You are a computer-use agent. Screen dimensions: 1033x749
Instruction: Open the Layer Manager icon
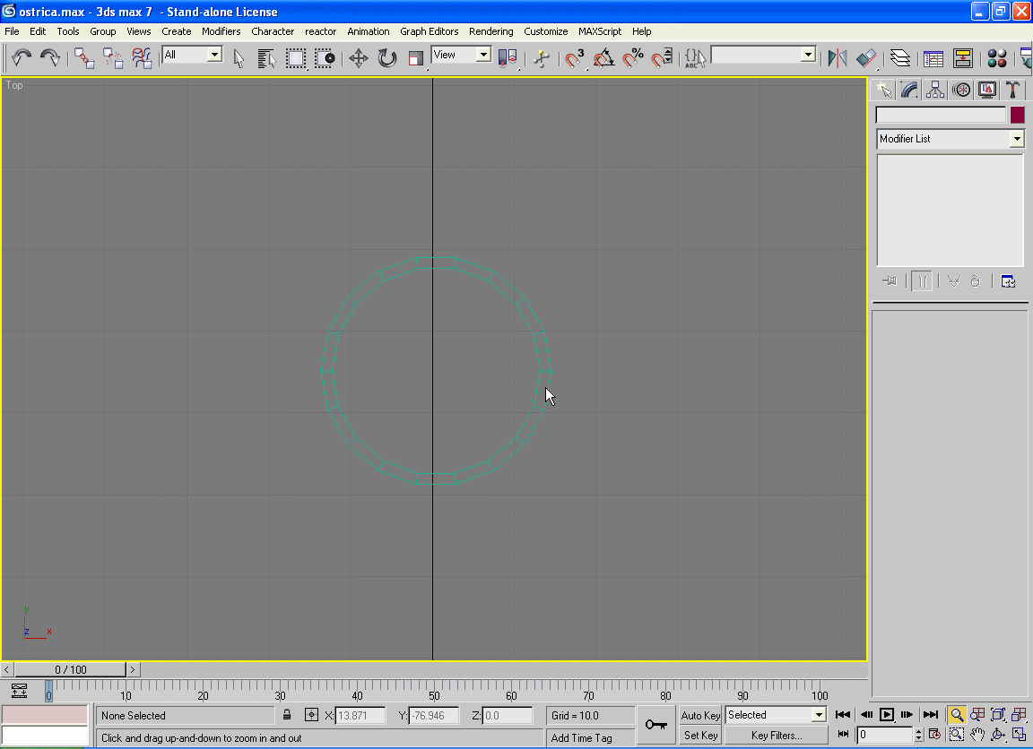pyautogui.click(x=899, y=58)
